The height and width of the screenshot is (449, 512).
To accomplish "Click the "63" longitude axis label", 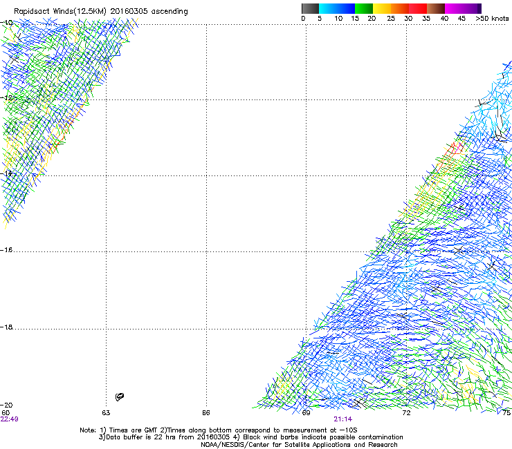I will 106,413.
